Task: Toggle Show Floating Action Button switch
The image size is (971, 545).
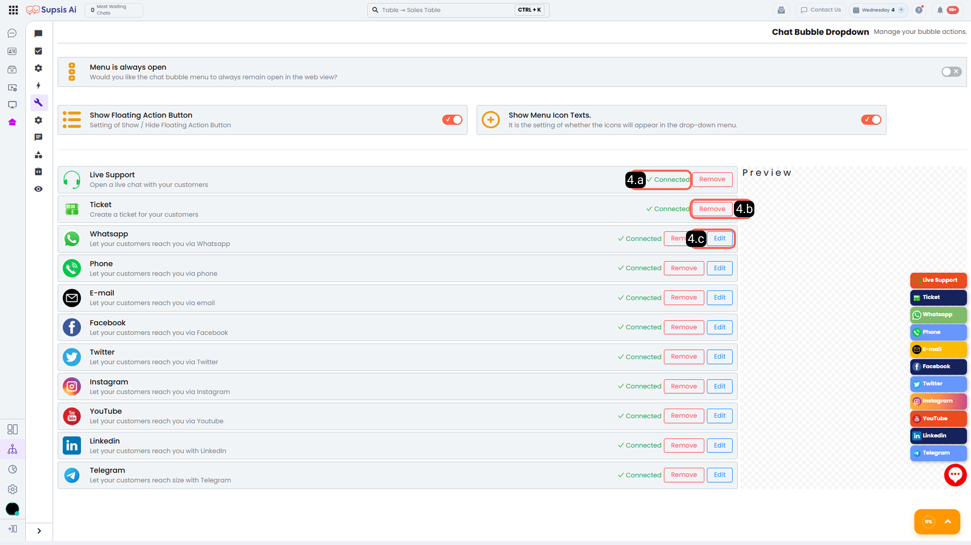Action: tap(452, 120)
